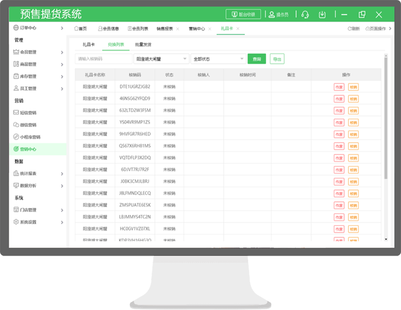Open 微信营销 from the sidebar

[x=28, y=125]
